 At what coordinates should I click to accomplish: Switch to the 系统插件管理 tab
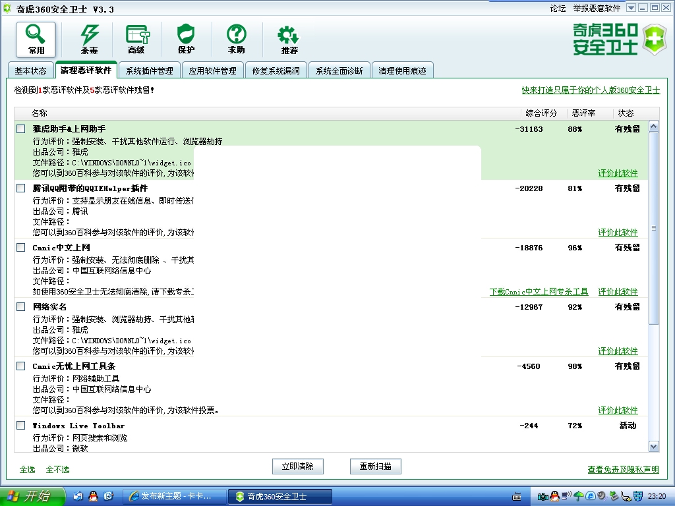[x=150, y=70]
